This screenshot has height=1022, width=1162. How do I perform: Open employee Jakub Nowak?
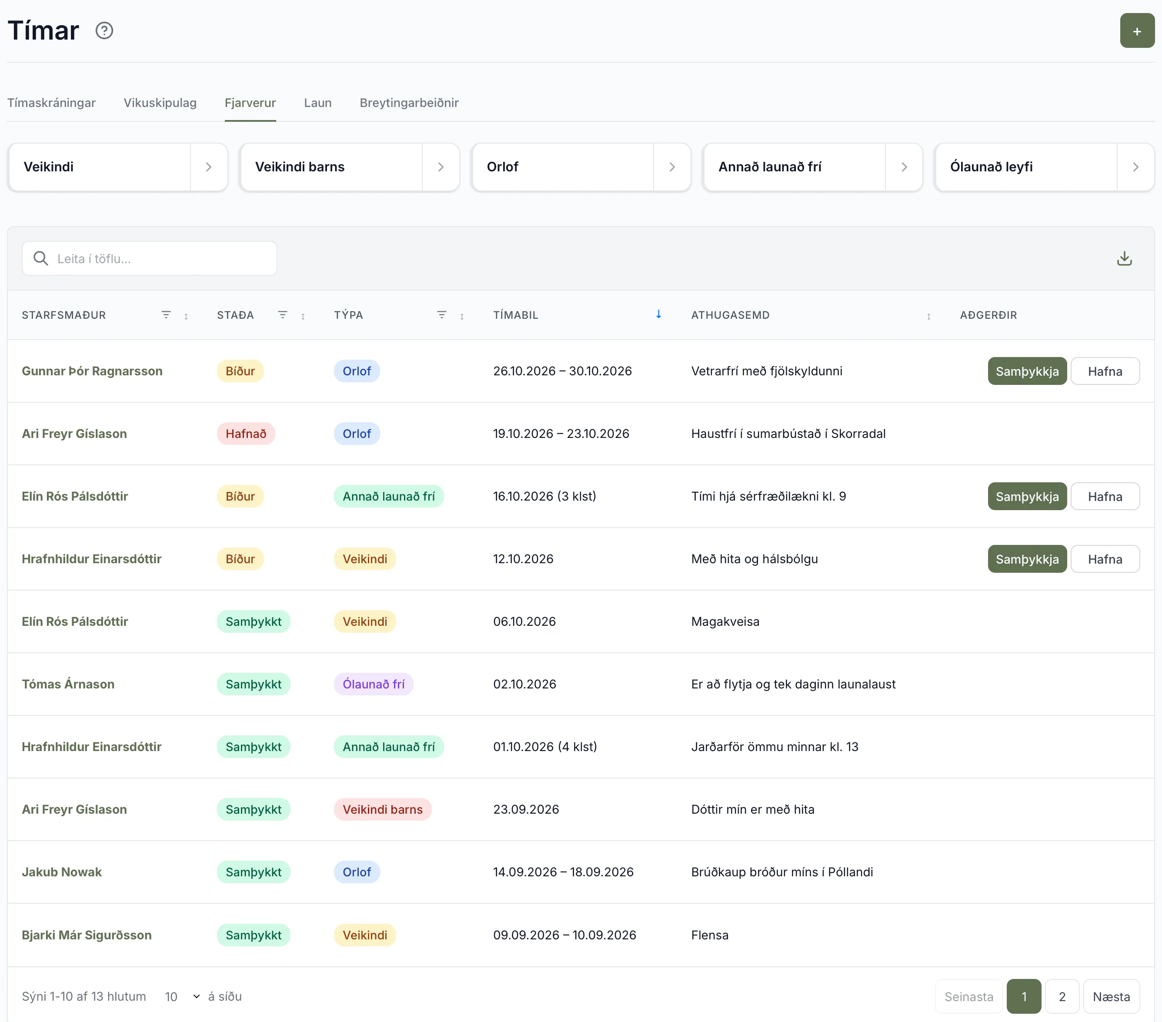pyautogui.click(x=61, y=872)
